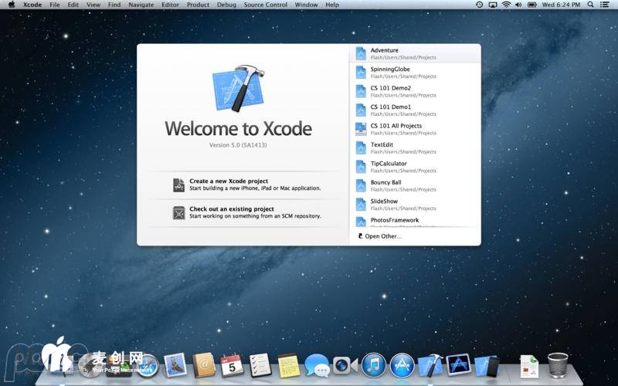Open the Source Control menu
Image resolution: width=618 pixels, height=386 pixels.
[265, 5]
